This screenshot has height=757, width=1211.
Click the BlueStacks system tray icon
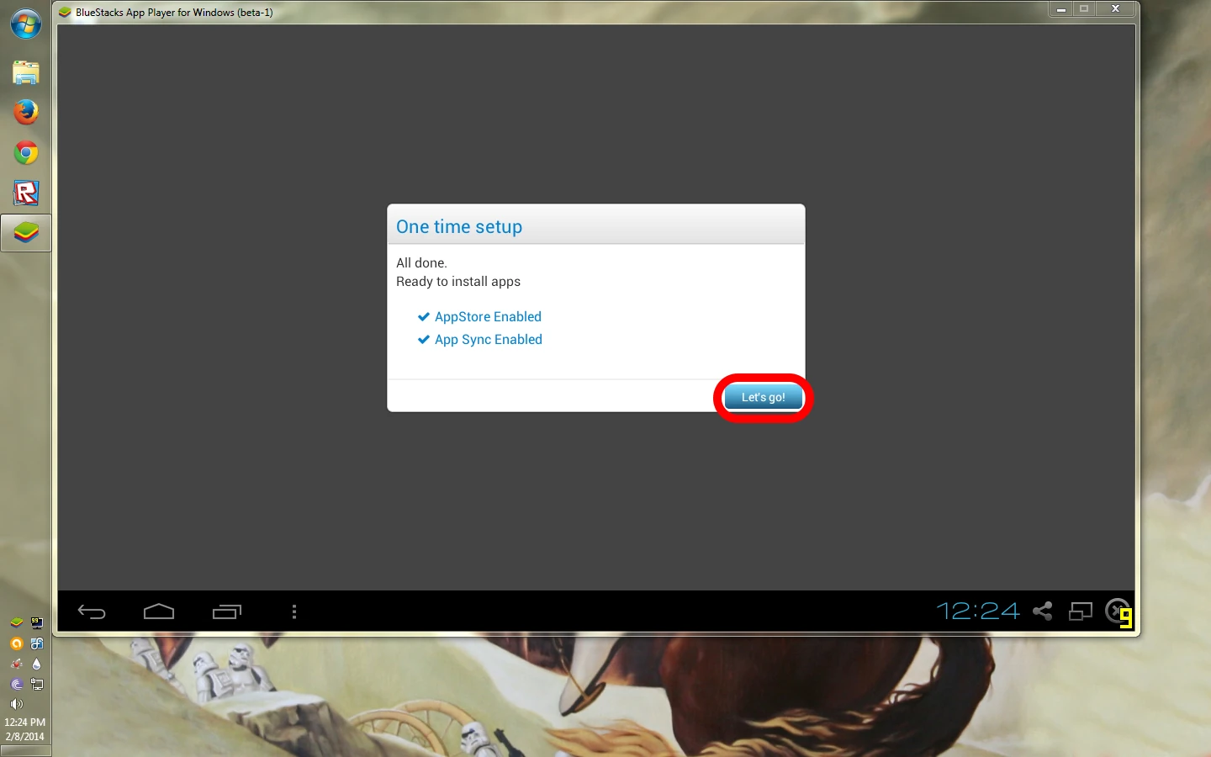point(16,623)
